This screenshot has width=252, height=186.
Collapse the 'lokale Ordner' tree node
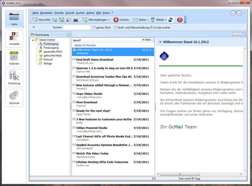point(33,39)
